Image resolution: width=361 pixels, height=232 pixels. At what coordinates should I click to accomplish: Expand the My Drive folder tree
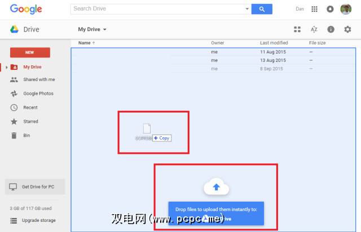(7, 67)
